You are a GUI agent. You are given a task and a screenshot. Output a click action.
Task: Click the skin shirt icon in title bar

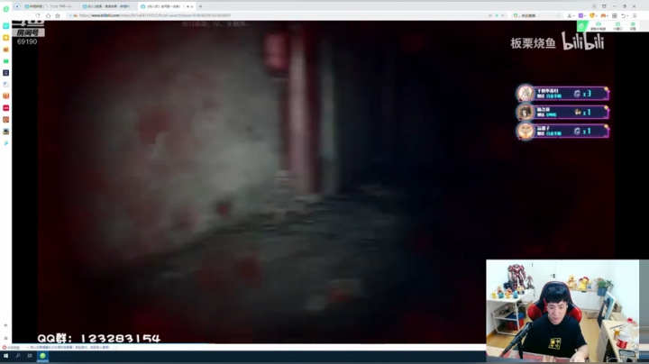604,6
